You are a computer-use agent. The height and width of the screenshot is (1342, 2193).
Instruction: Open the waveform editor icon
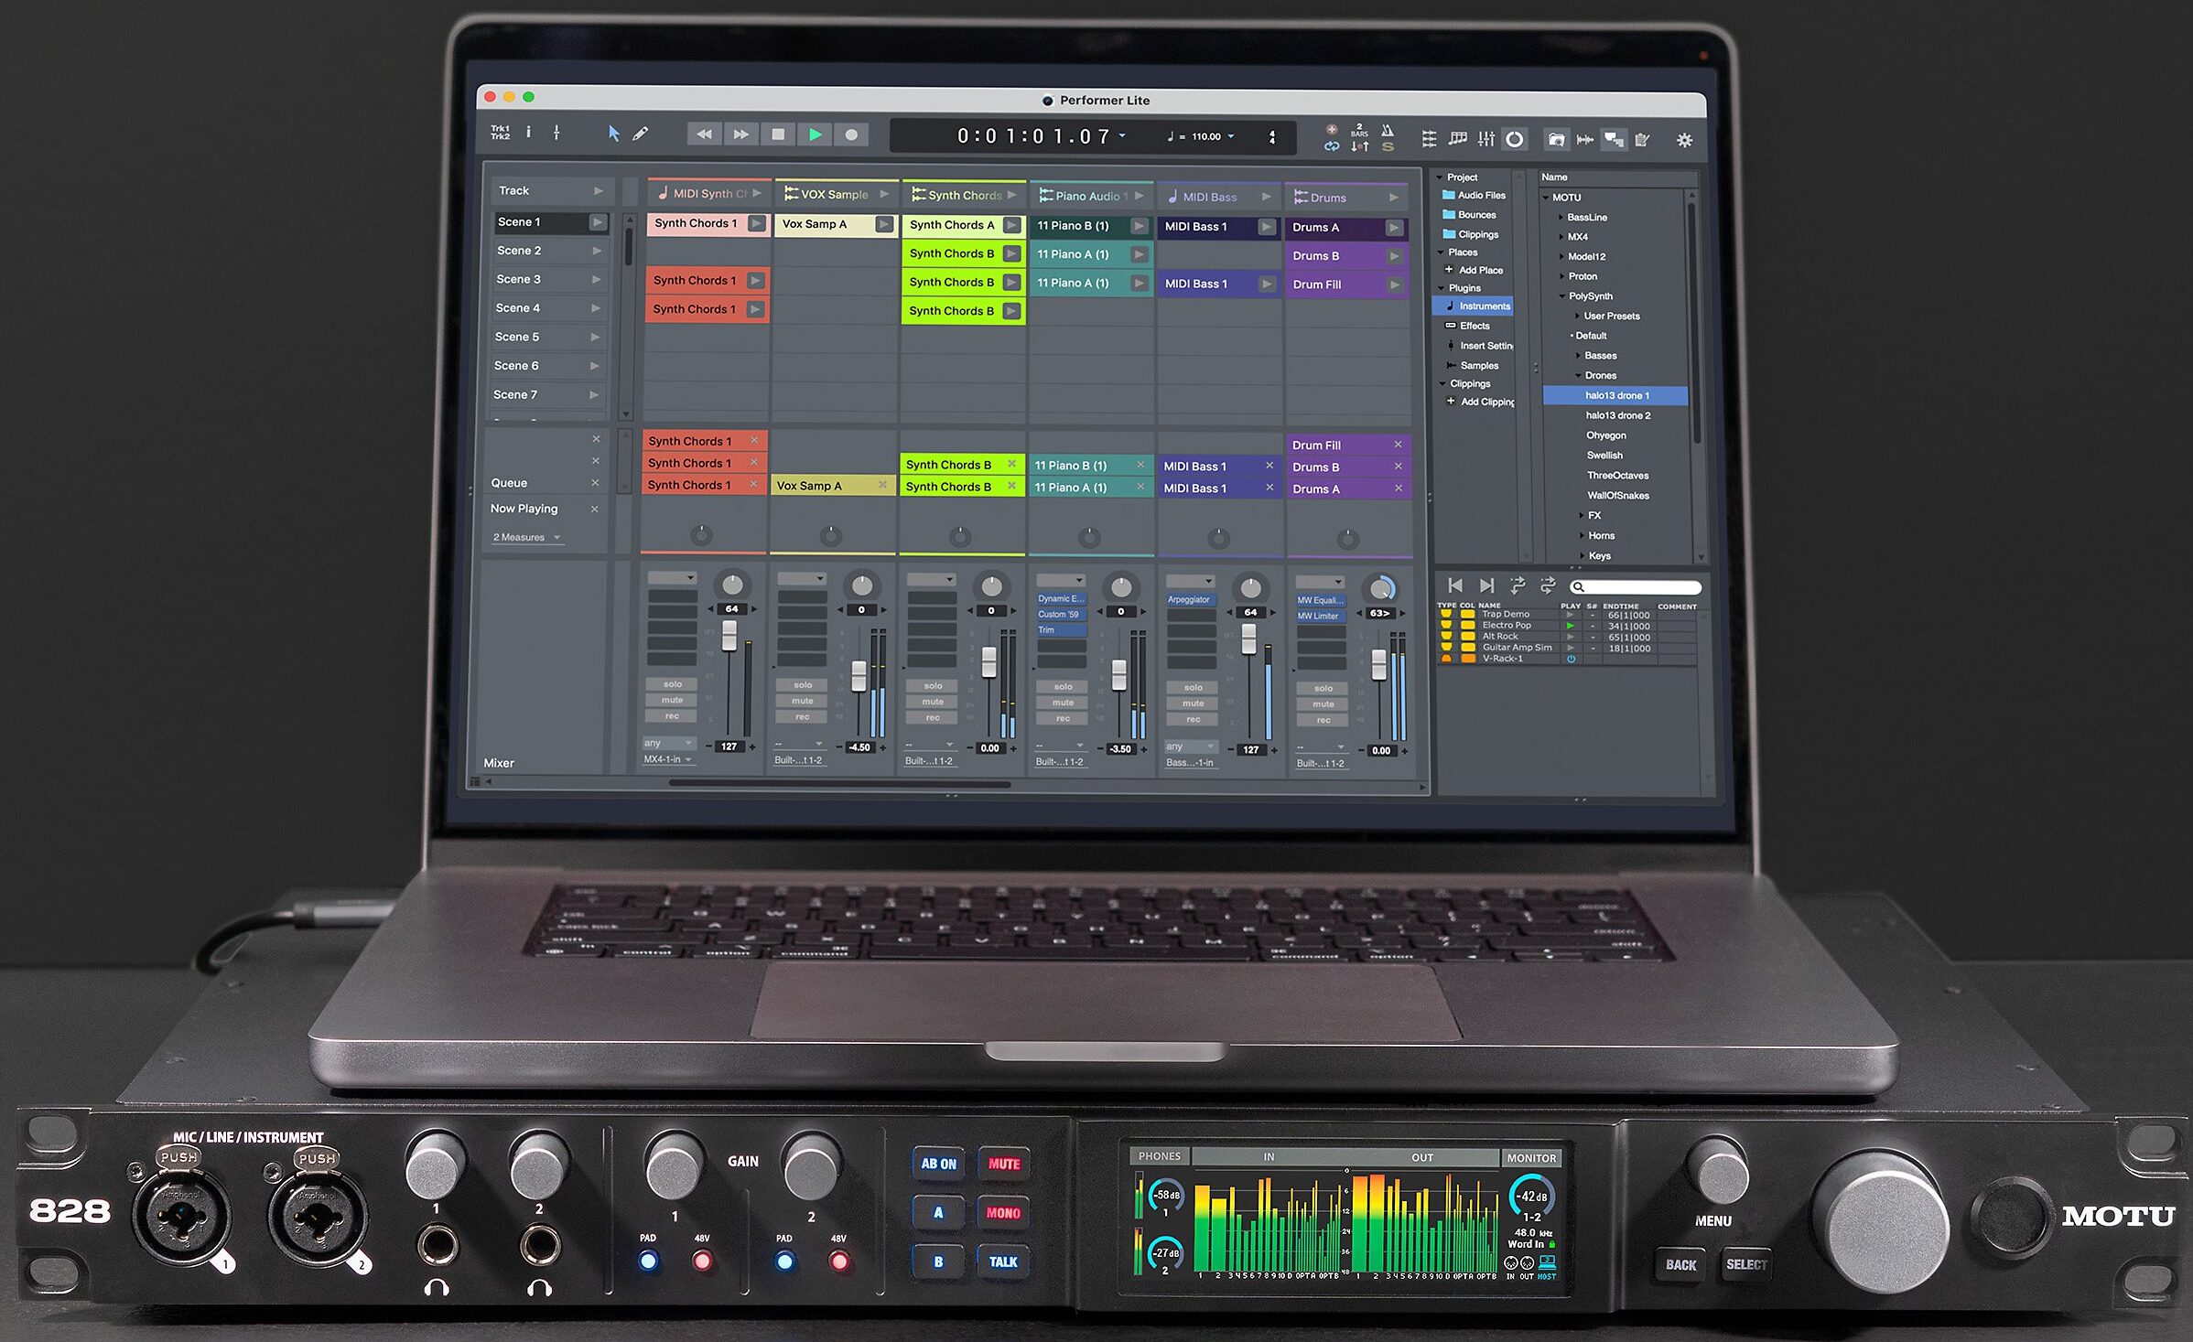pyautogui.click(x=1584, y=139)
